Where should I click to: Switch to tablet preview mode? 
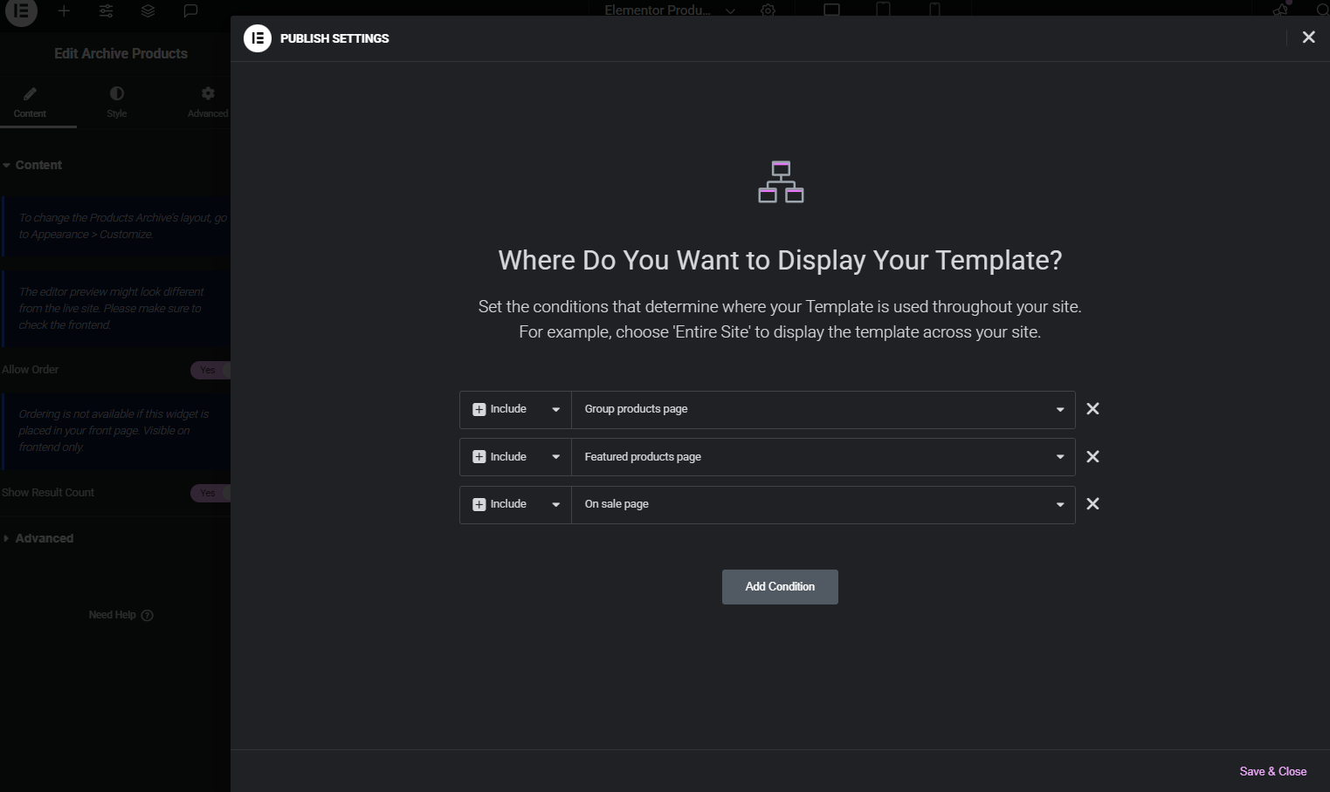pos(883,10)
